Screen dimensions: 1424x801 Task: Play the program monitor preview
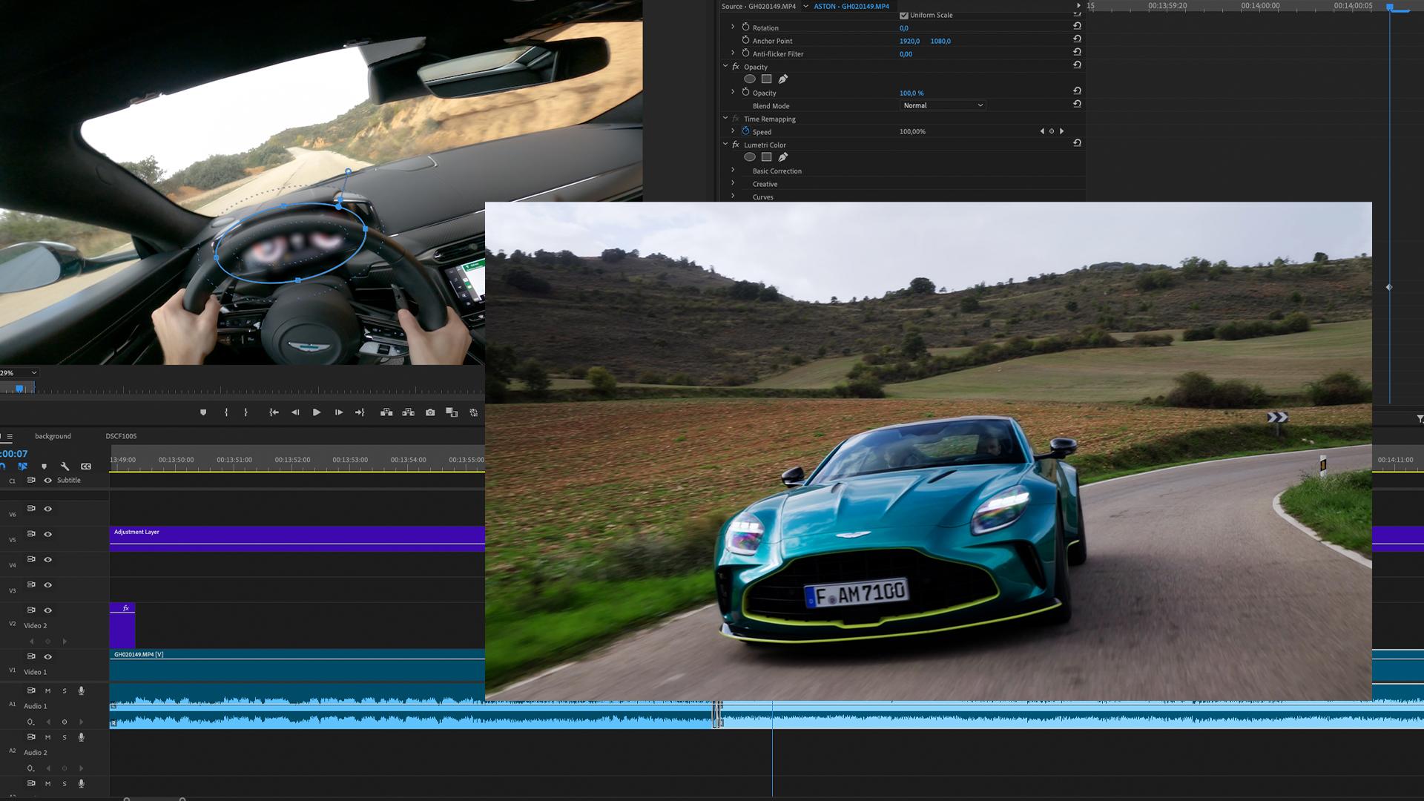coord(317,412)
